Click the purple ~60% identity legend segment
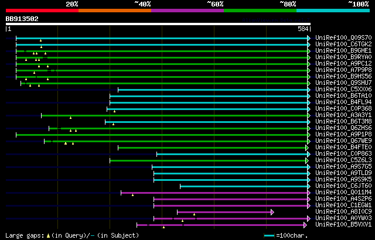Image resolution: width=375 pixels, height=240 pixels. (x=187, y=11)
